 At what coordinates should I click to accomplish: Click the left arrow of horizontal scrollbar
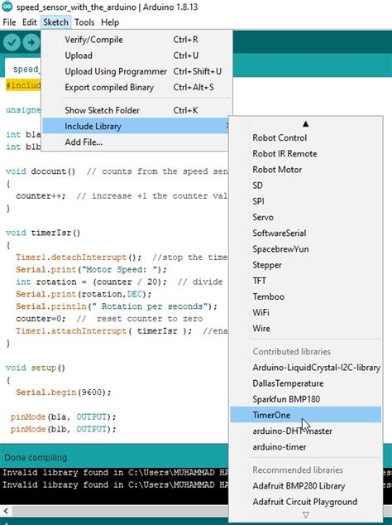pyautogui.click(x=6, y=511)
